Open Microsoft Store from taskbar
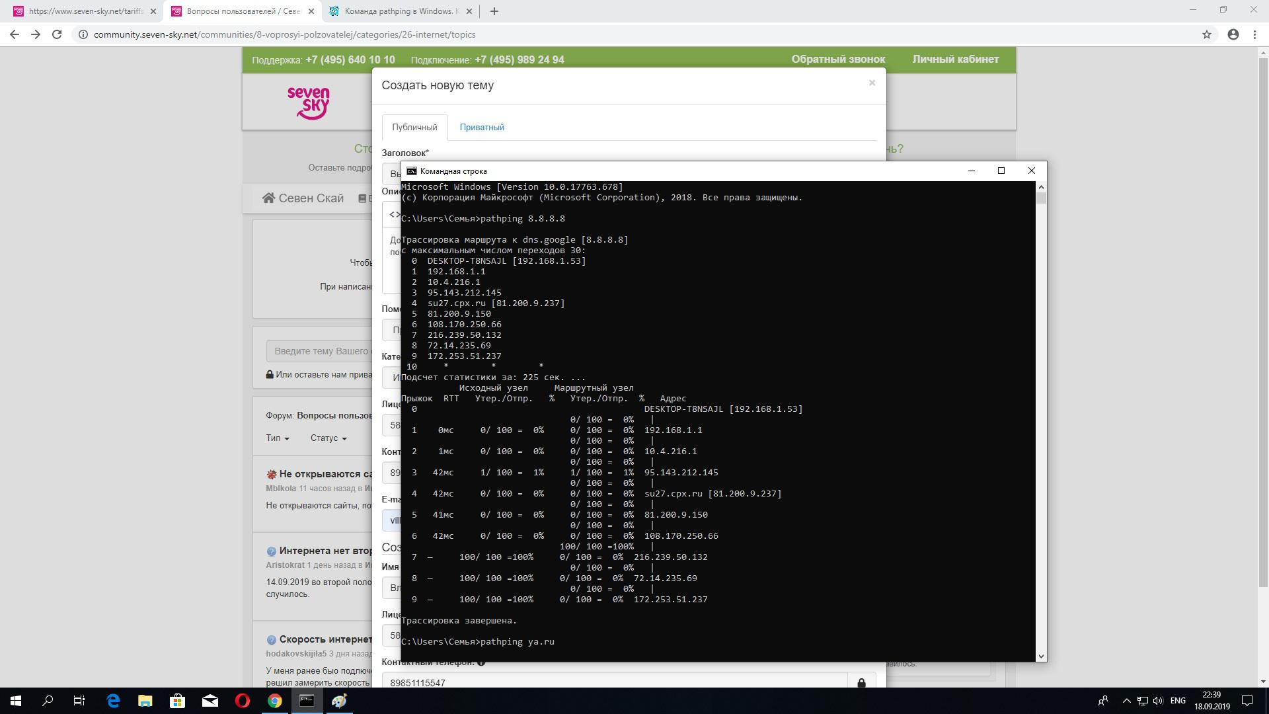Image resolution: width=1269 pixels, height=714 pixels. [x=177, y=701]
